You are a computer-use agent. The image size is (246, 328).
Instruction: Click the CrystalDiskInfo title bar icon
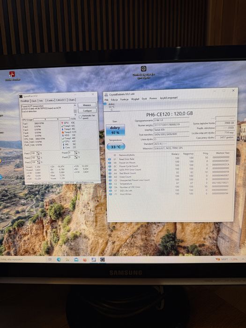pyautogui.click(x=106, y=95)
